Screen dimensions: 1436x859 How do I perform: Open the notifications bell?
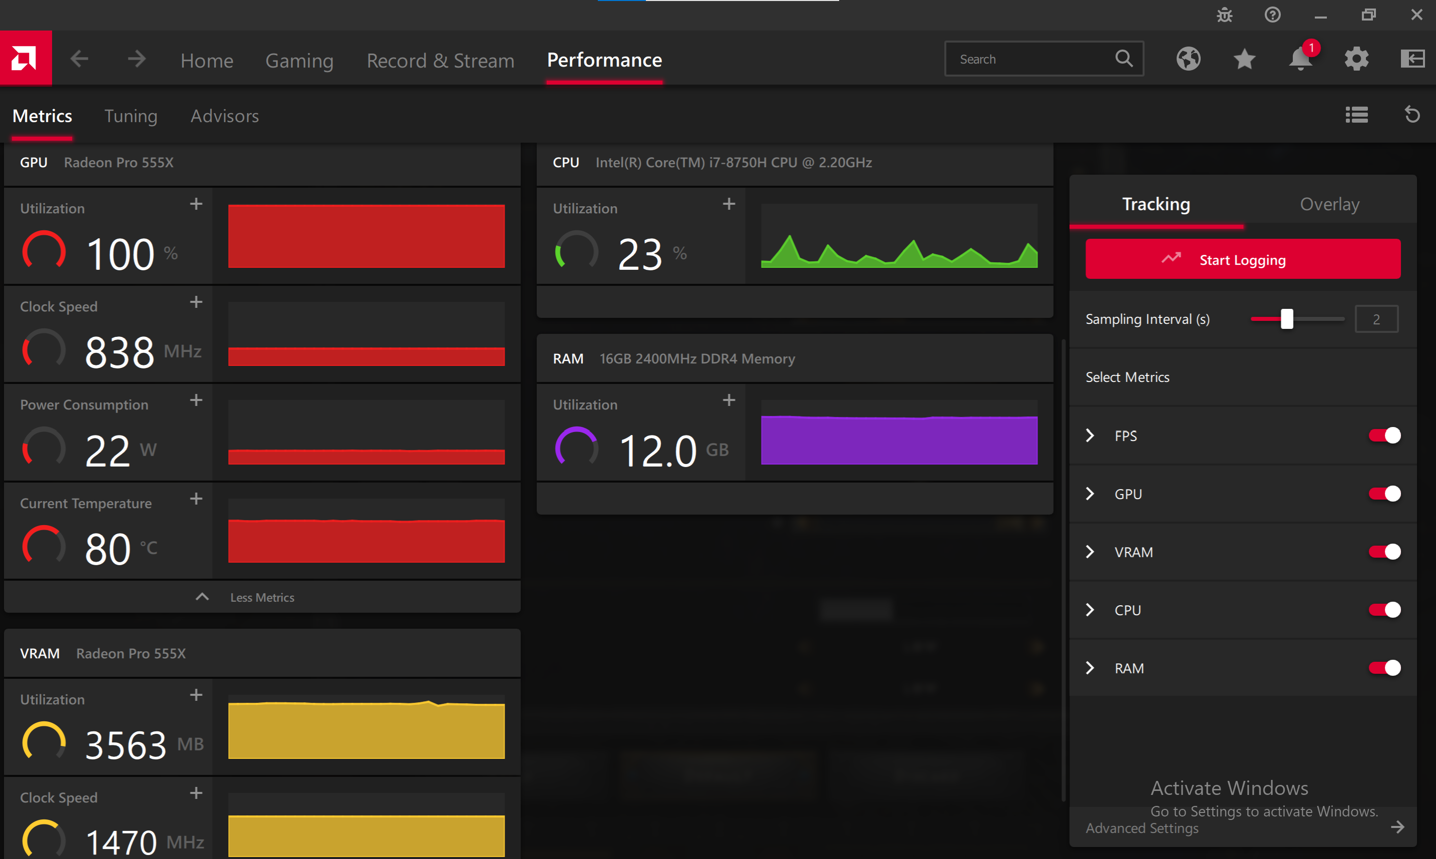pyautogui.click(x=1300, y=59)
